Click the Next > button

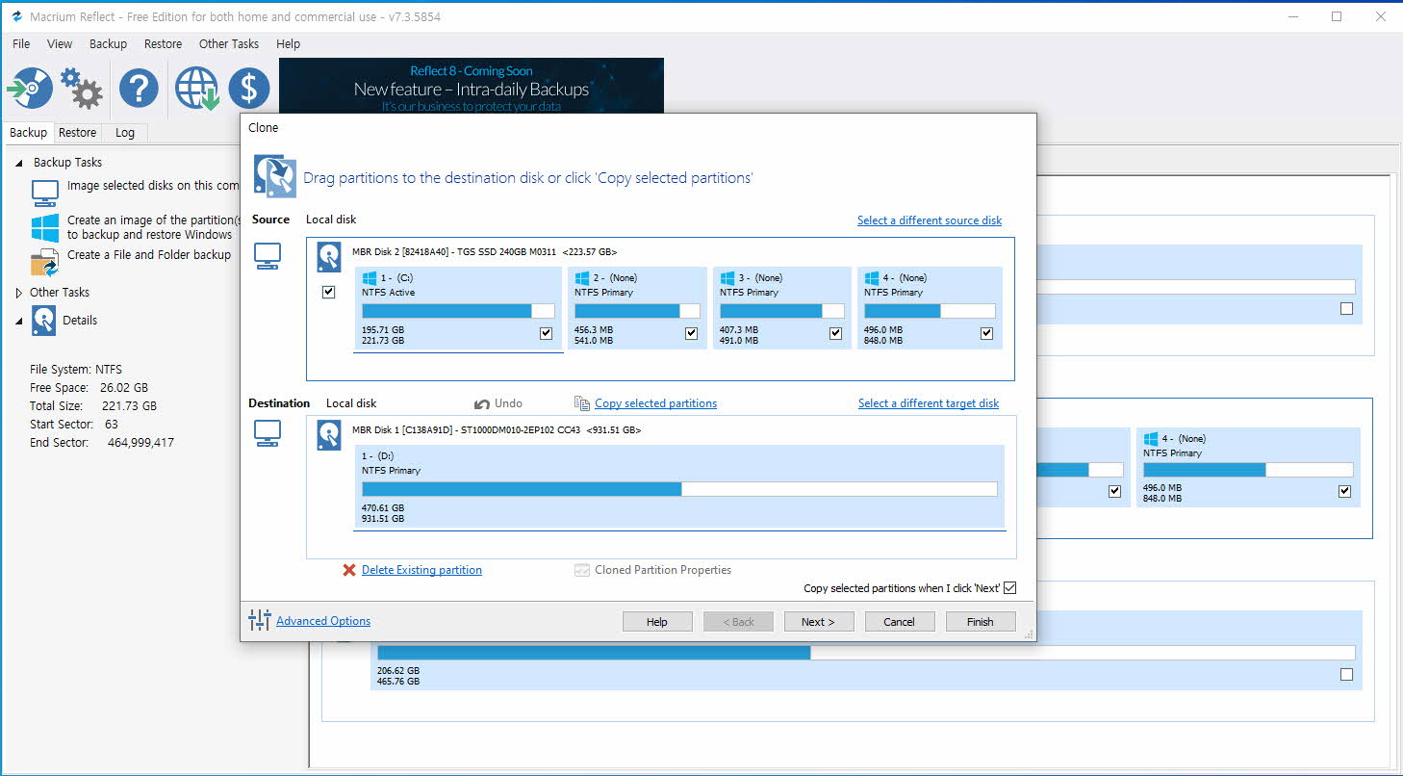click(817, 621)
